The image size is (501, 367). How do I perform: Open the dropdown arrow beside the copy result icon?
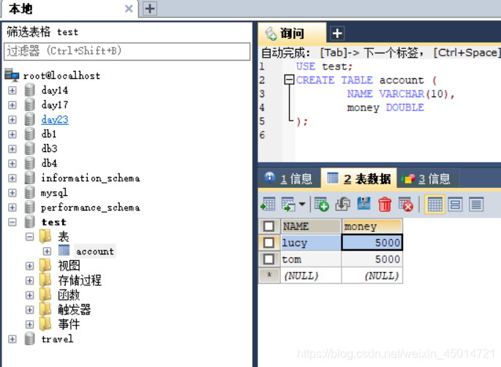click(302, 204)
